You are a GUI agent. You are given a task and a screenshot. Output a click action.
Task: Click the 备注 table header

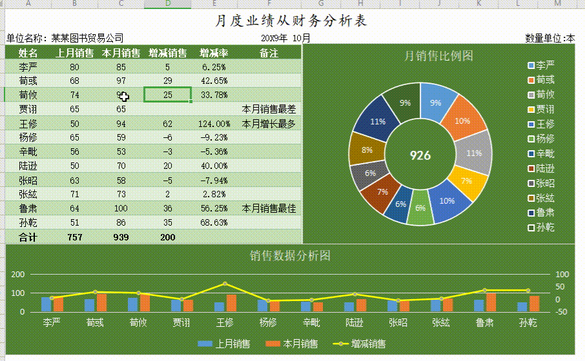[x=269, y=53]
